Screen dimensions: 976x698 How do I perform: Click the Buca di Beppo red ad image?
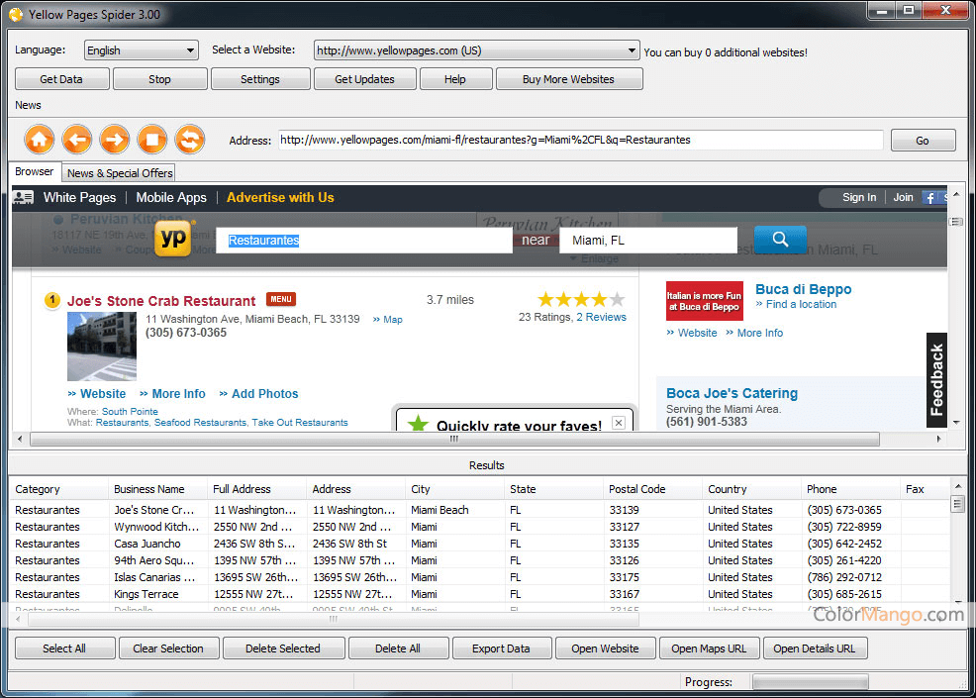click(x=705, y=301)
